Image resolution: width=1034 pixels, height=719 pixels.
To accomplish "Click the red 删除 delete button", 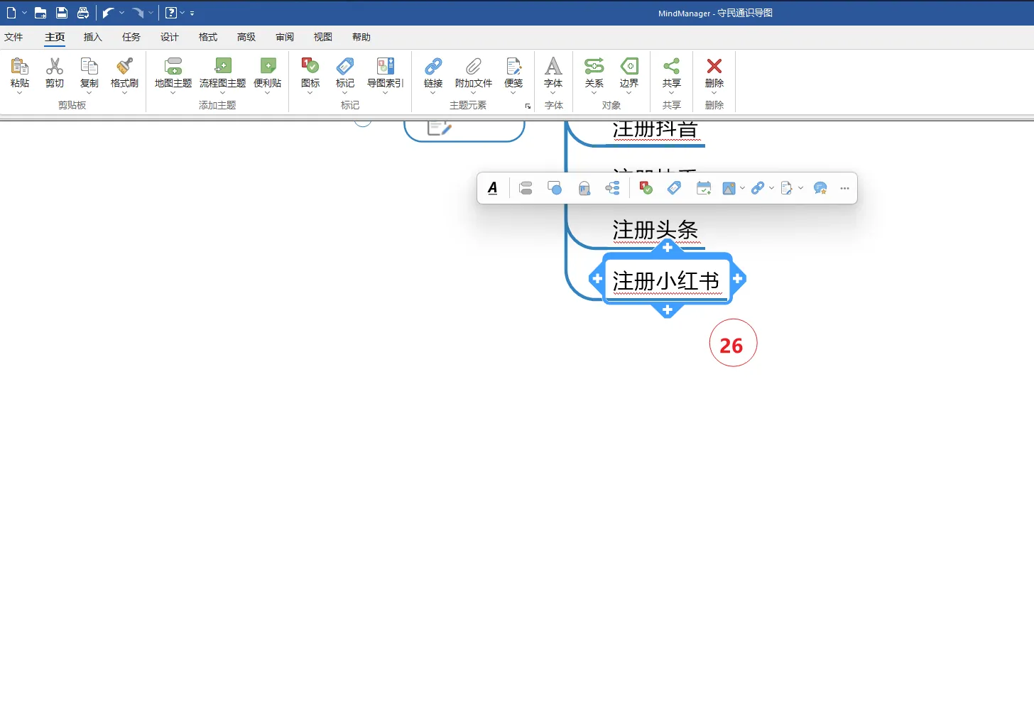I will pos(714,74).
